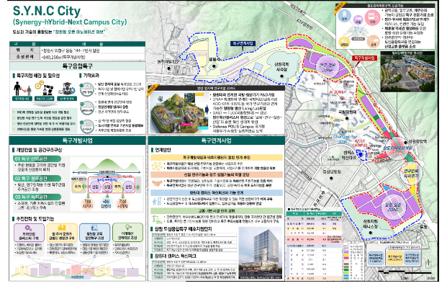Click the aerial photo in top-right corner
447x286 pixels.
point(407,71)
